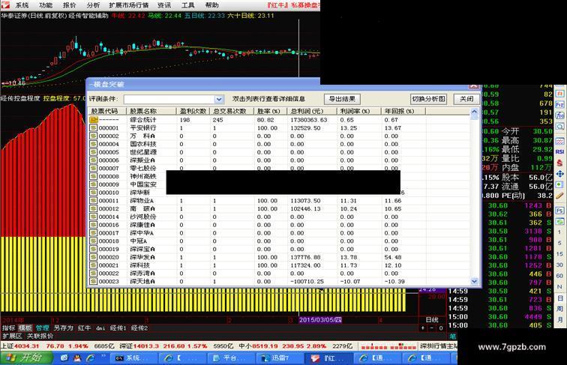Click the red dollar sign sidebar icon
Image resolution: width=567 pixels, height=365 pixels.
coord(559,163)
